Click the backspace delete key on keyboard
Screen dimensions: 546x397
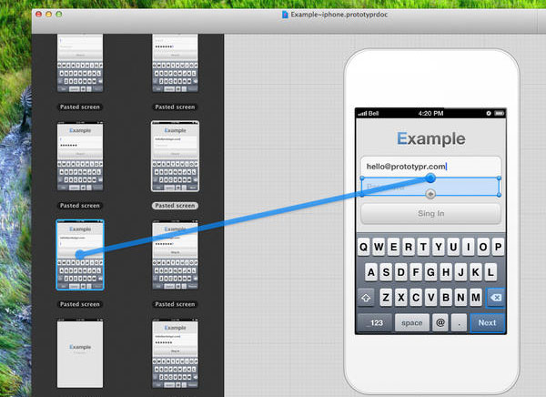496,298
